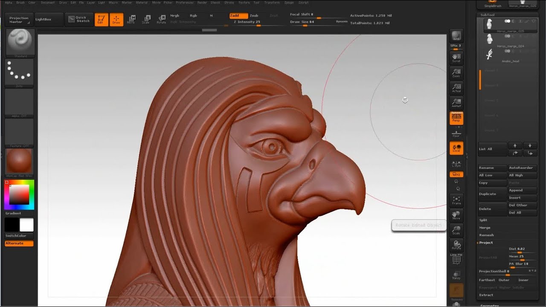
Task: Click the Frame view icon
Action: click(x=456, y=200)
